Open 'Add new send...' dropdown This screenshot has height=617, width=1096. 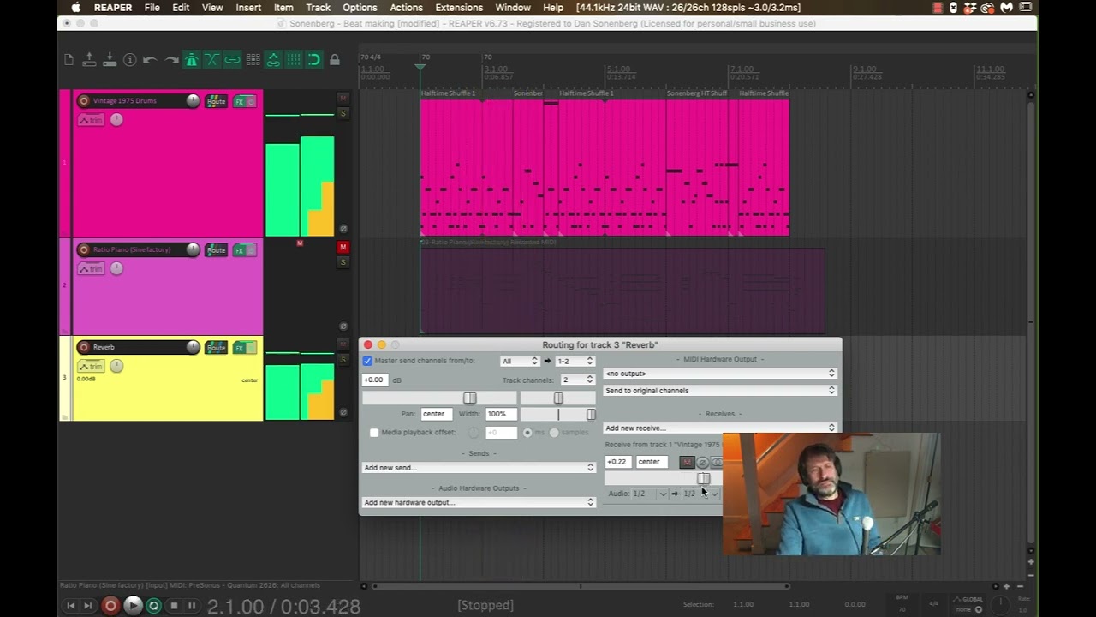pos(479,468)
